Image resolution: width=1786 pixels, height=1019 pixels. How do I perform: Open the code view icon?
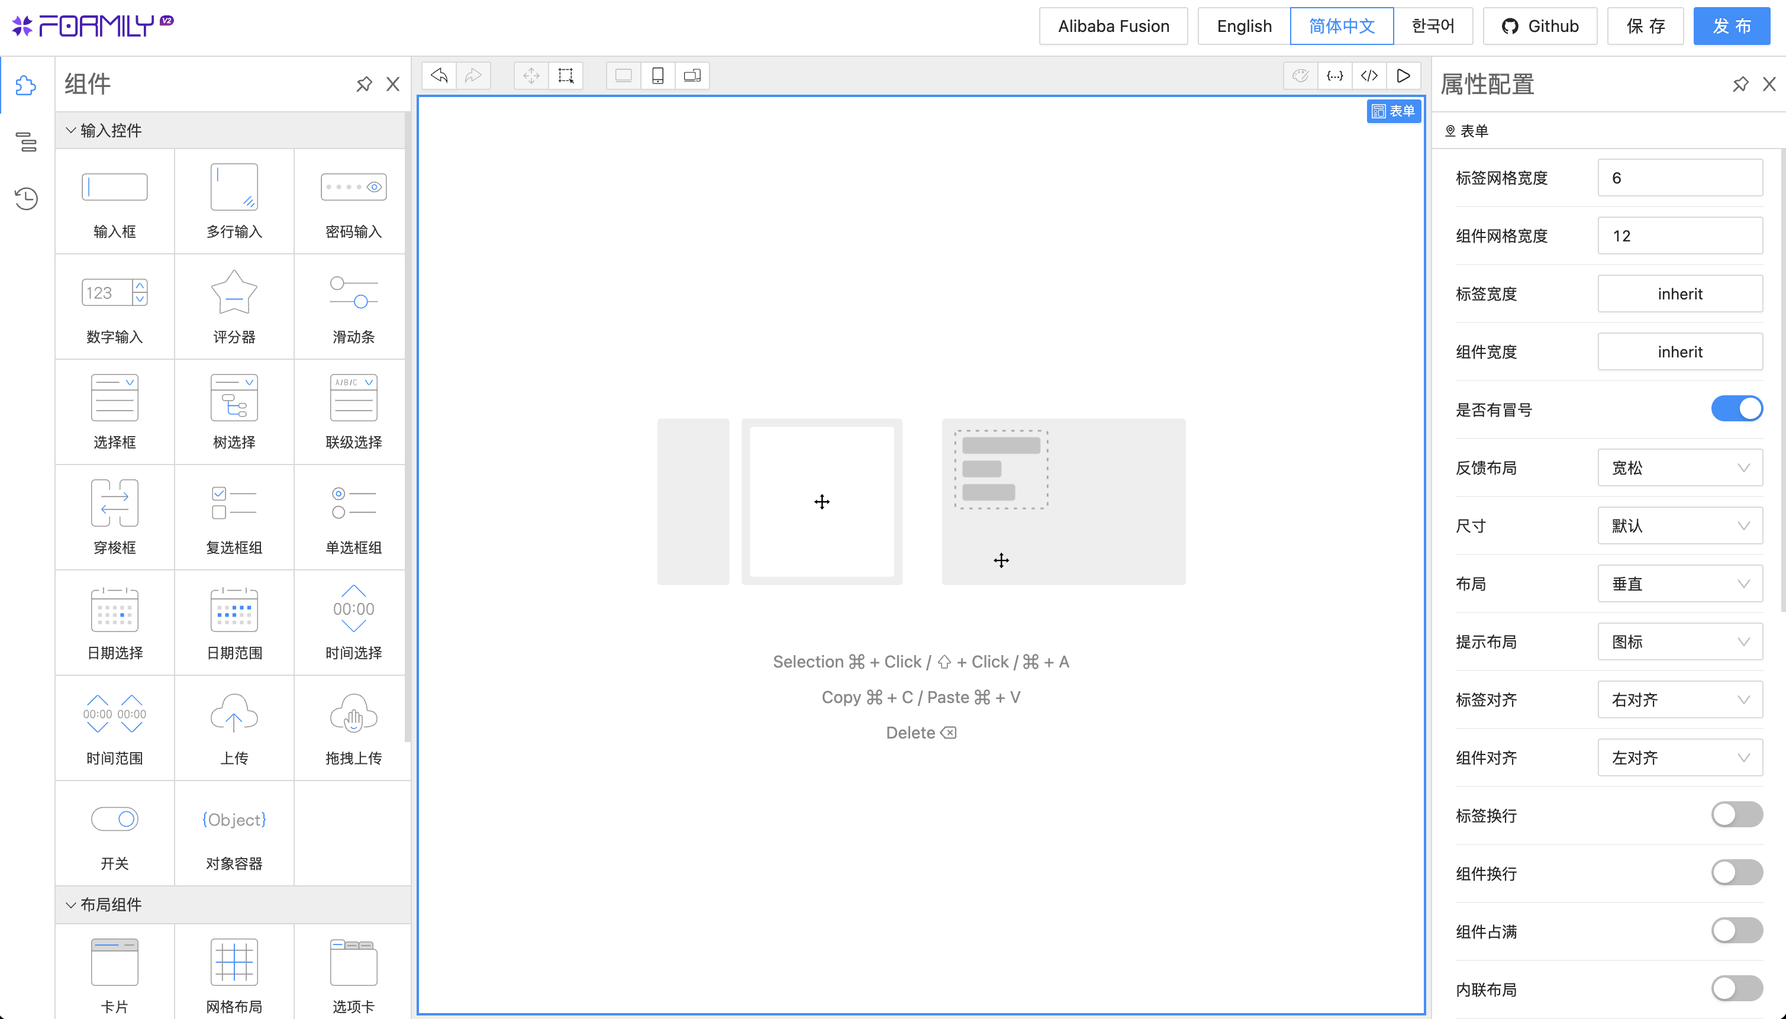pyautogui.click(x=1369, y=76)
